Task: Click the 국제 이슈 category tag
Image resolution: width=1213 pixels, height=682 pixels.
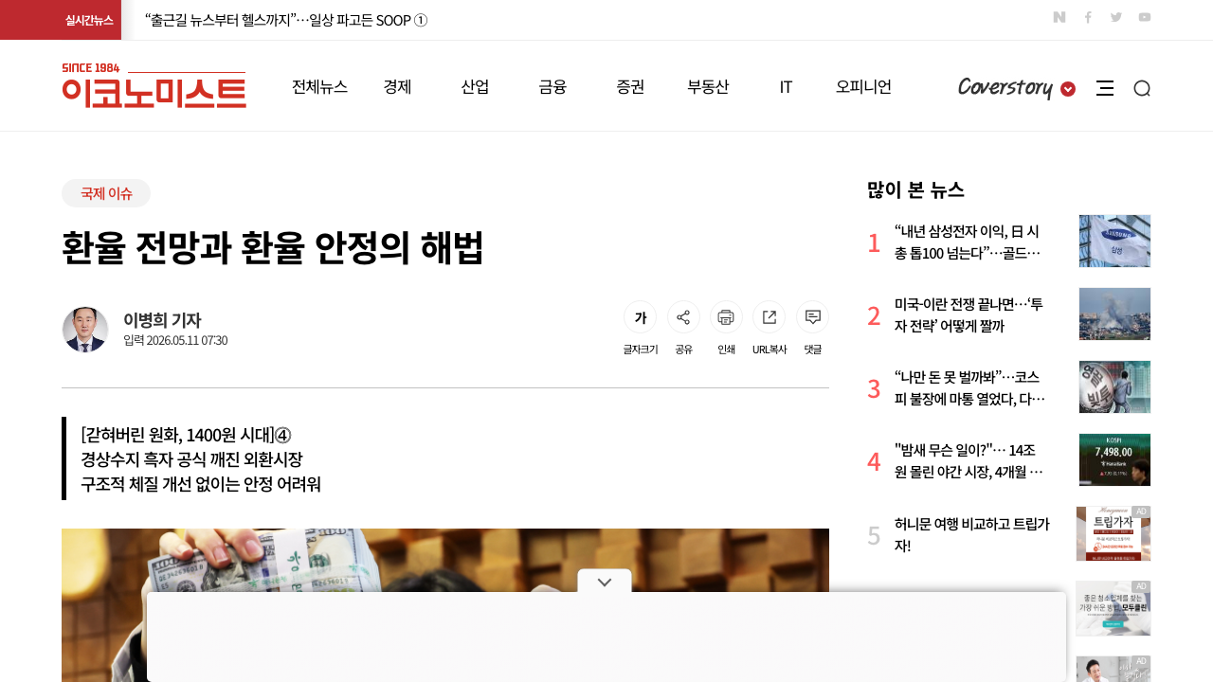Action: (x=106, y=193)
